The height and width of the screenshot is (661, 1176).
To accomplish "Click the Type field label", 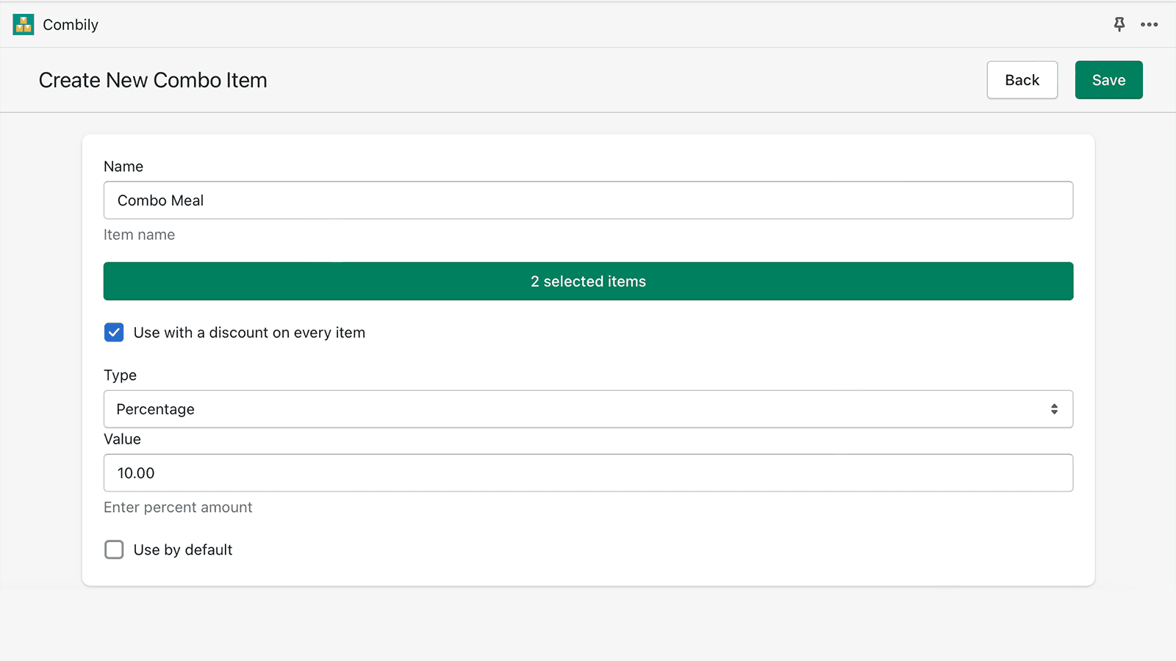I will tap(120, 375).
